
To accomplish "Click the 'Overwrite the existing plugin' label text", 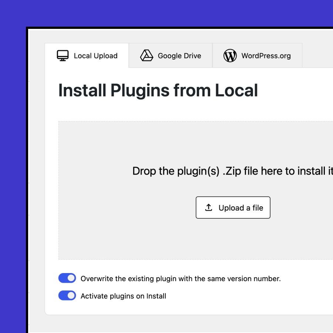I will pos(181,279).
